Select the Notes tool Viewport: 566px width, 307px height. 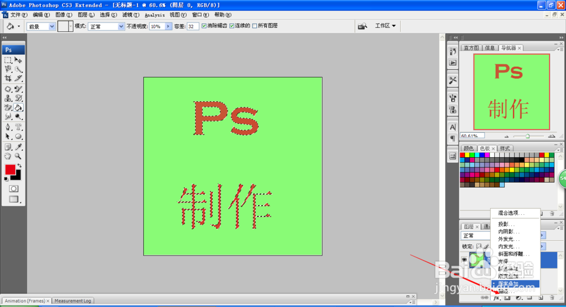pos(8,147)
